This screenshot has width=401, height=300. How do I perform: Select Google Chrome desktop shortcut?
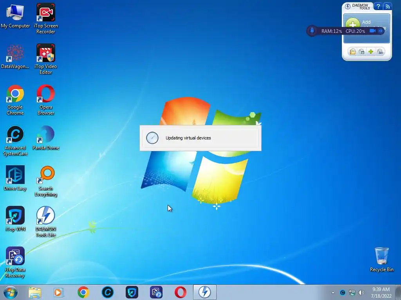click(15, 100)
